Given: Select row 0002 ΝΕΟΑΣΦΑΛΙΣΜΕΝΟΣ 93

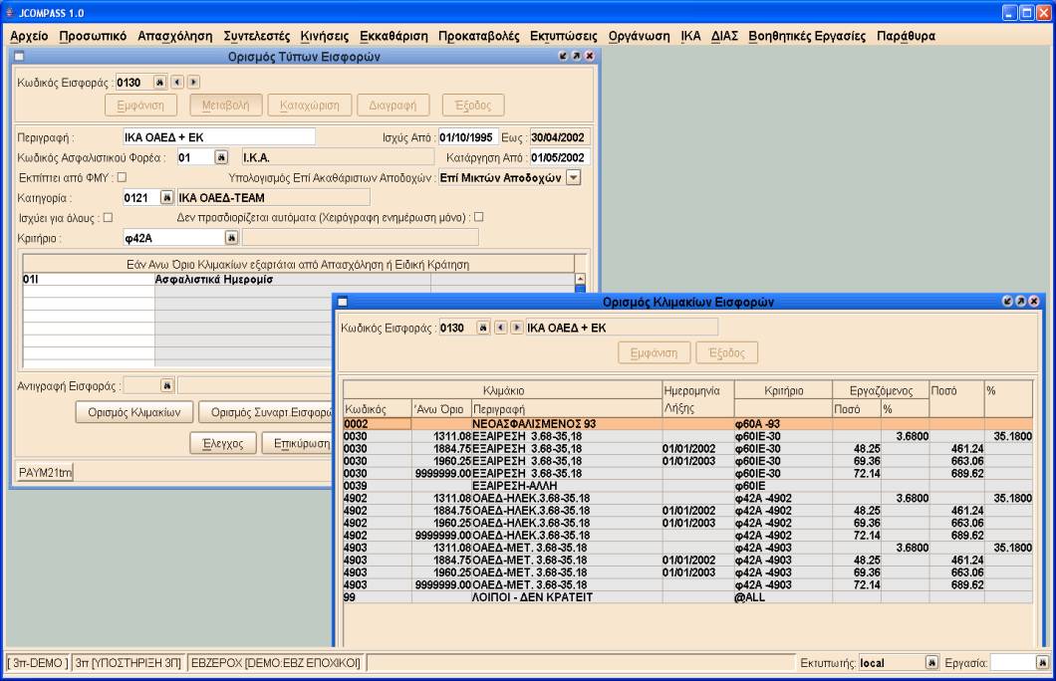Looking at the screenshot, I should 687,424.
